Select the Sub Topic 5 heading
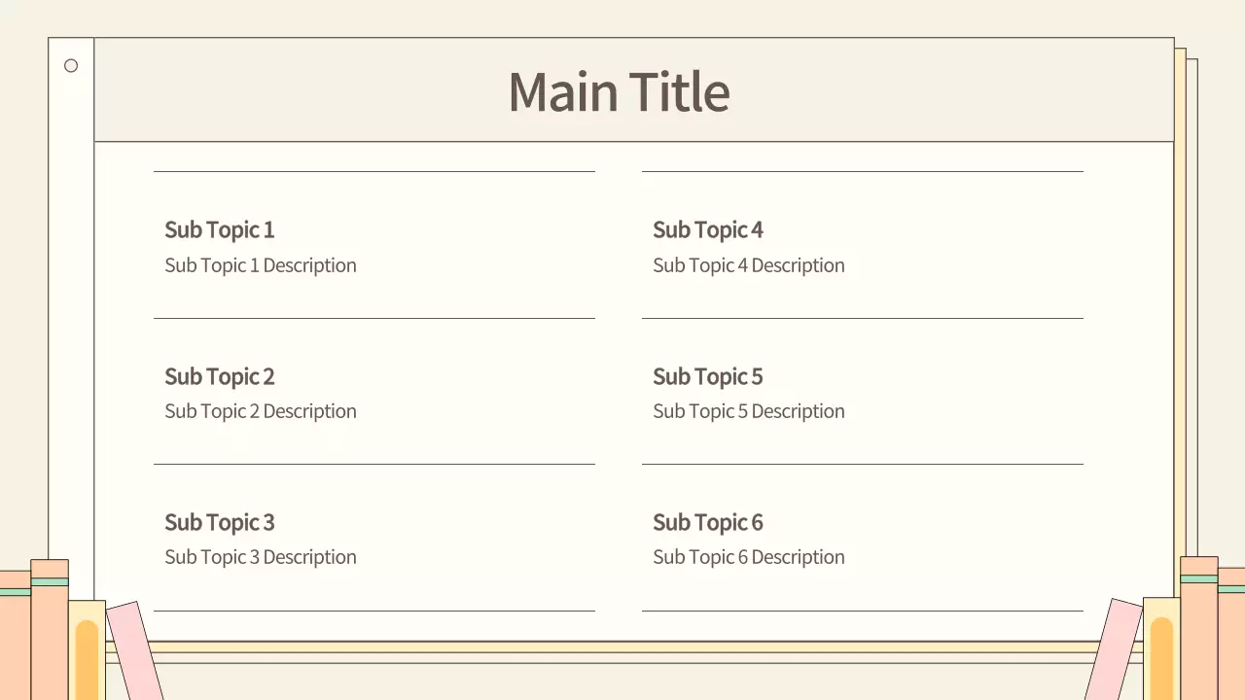The image size is (1245, 700). [x=707, y=376]
